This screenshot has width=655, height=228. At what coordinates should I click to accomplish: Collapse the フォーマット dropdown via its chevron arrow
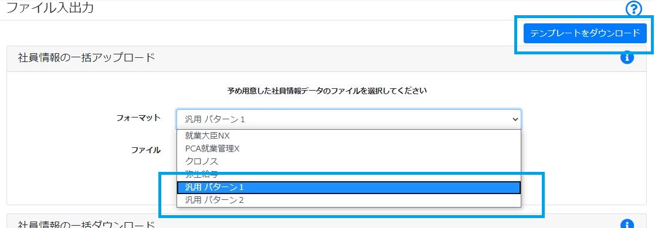click(514, 119)
